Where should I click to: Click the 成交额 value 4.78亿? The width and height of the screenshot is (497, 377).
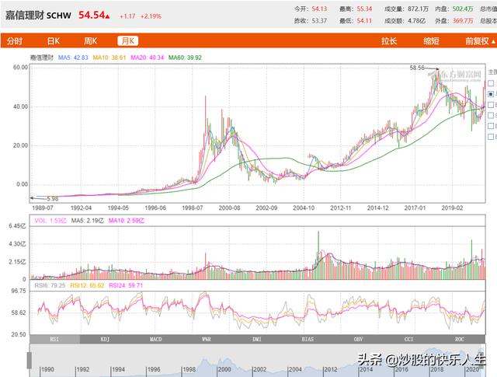click(416, 21)
